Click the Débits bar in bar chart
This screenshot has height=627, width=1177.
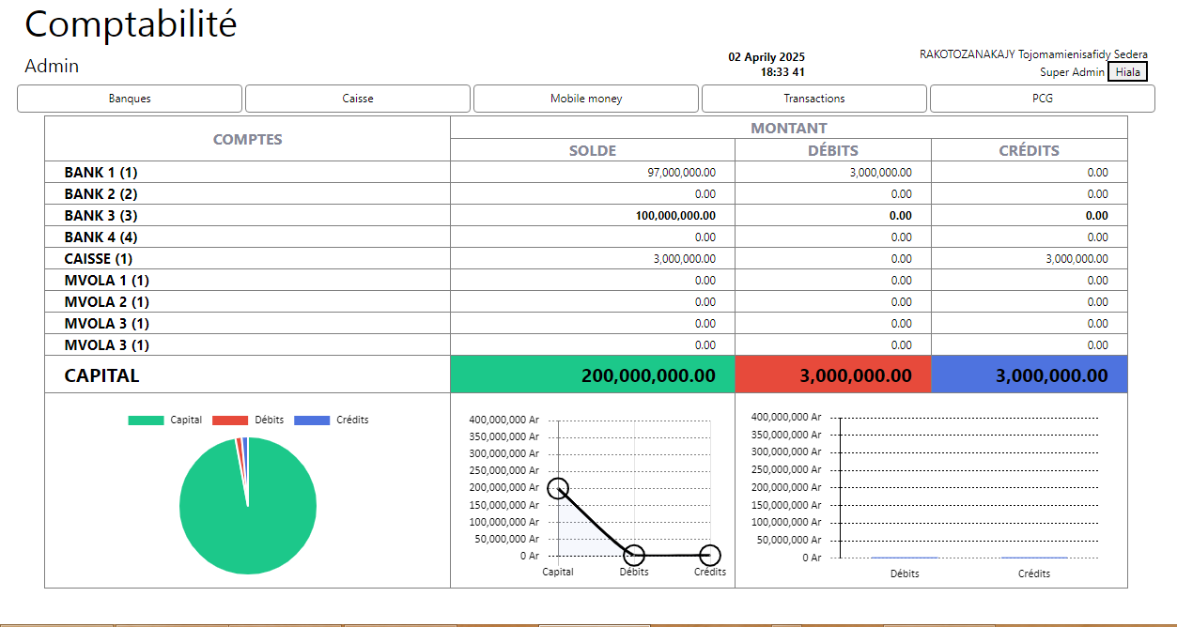(x=904, y=558)
